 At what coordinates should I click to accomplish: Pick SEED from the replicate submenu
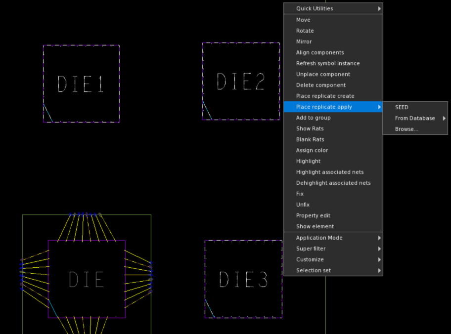pyautogui.click(x=402, y=107)
